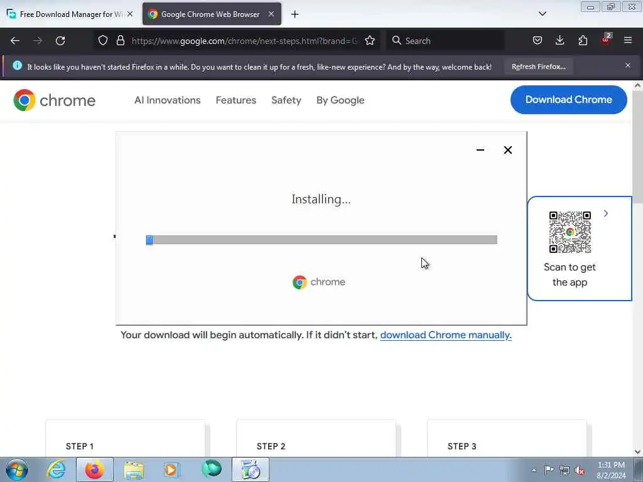Click the Installing progress bar
643x482 pixels.
tap(321, 240)
